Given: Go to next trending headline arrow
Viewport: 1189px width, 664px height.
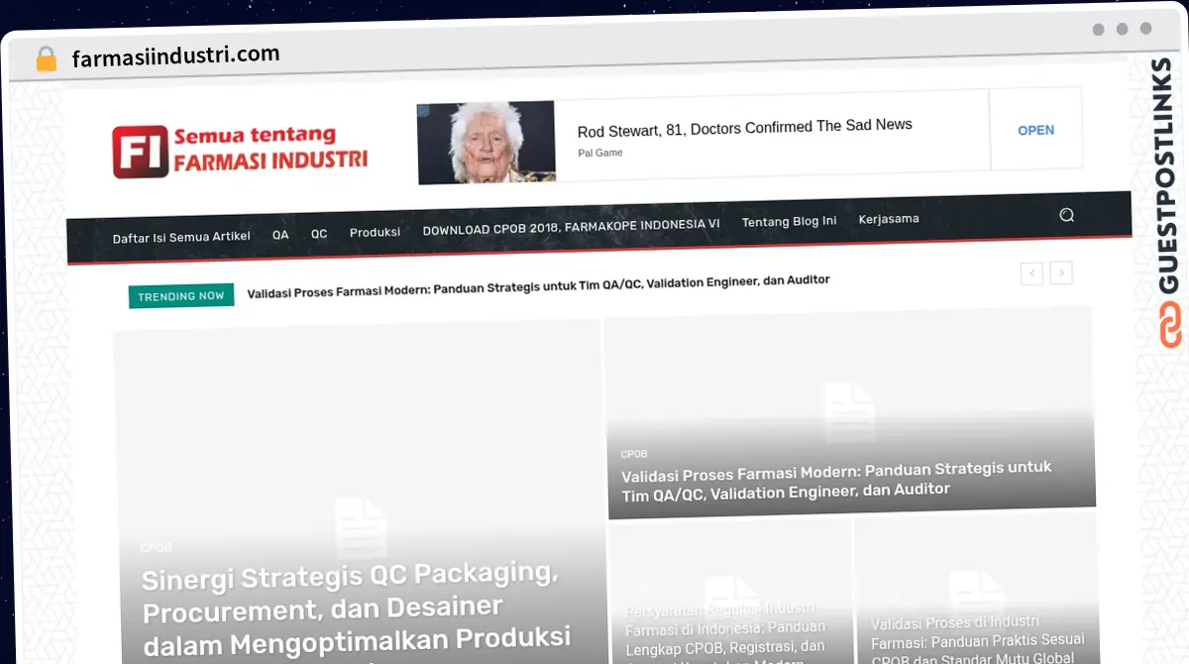Looking at the screenshot, I should click(1061, 273).
